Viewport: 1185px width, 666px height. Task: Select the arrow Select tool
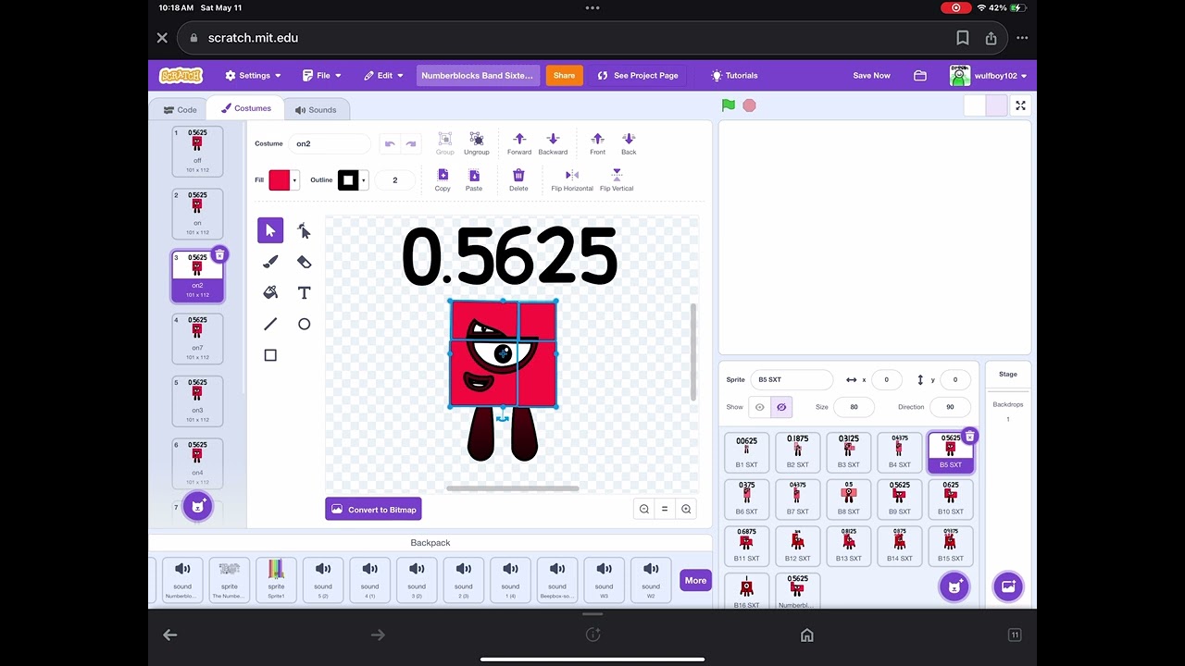pyautogui.click(x=270, y=230)
